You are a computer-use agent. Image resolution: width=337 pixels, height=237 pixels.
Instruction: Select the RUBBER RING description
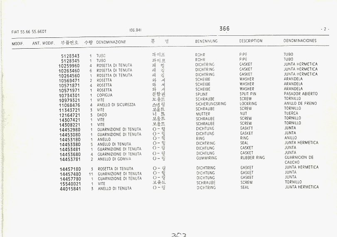[252, 158]
